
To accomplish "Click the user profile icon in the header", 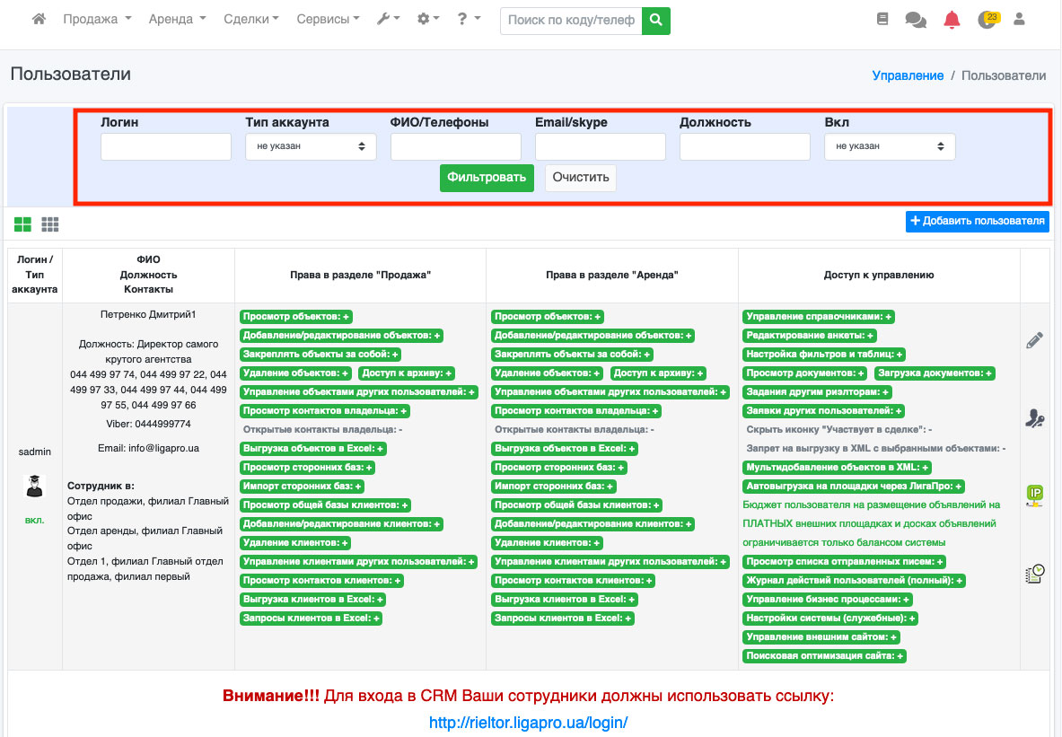I will [1019, 19].
